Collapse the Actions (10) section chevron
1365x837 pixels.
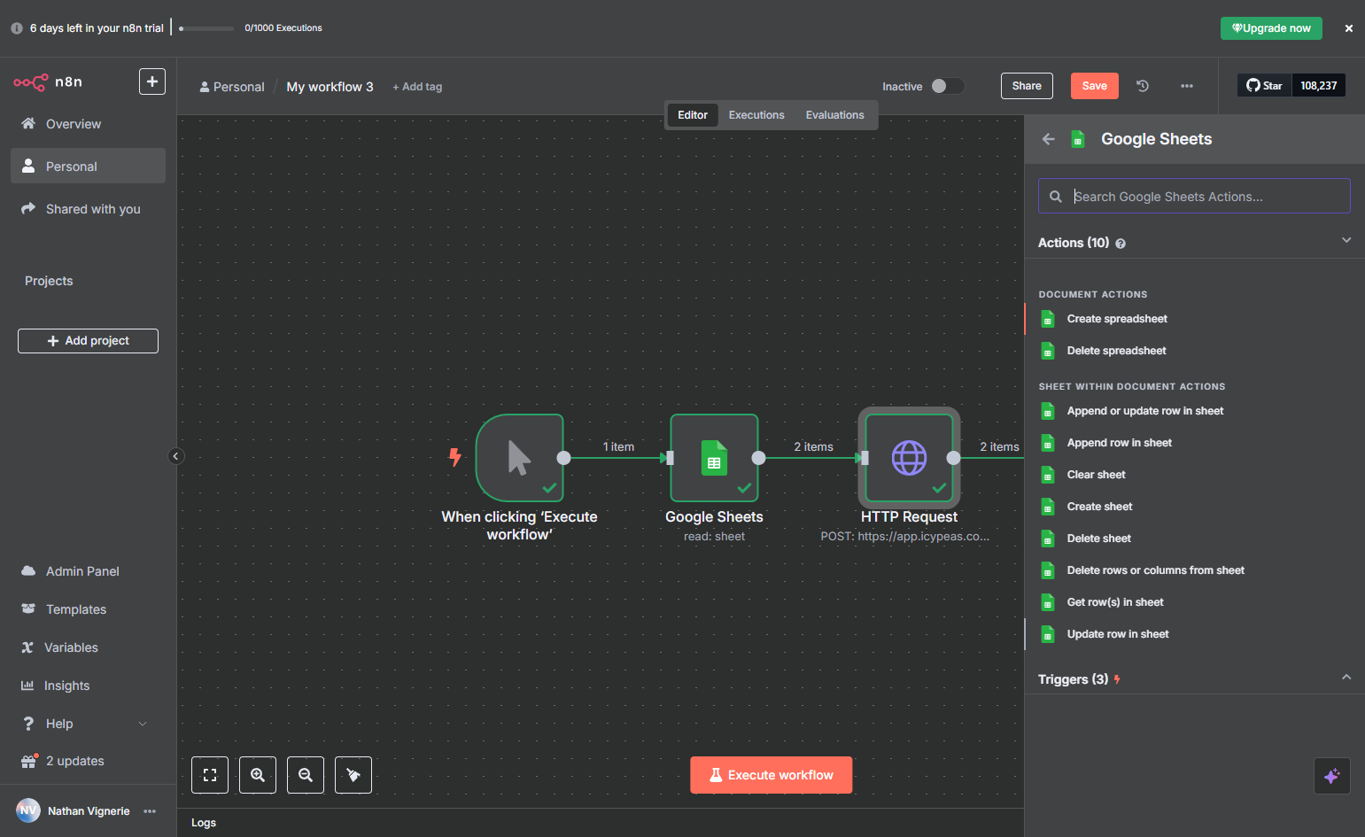pyautogui.click(x=1346, y=240)
